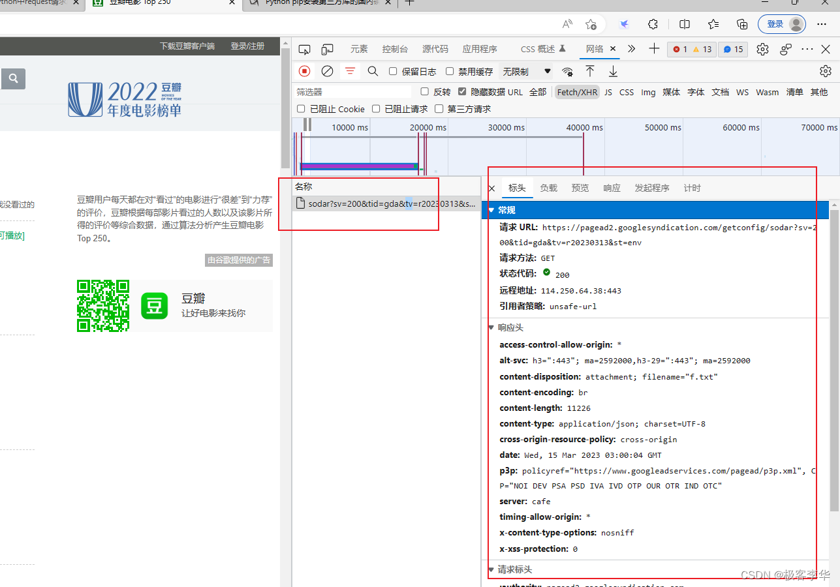The height and width of the screenshot is (587, 840).
Task: Show more DevTools tabs chevrons
Action: [x=631, y=49]
